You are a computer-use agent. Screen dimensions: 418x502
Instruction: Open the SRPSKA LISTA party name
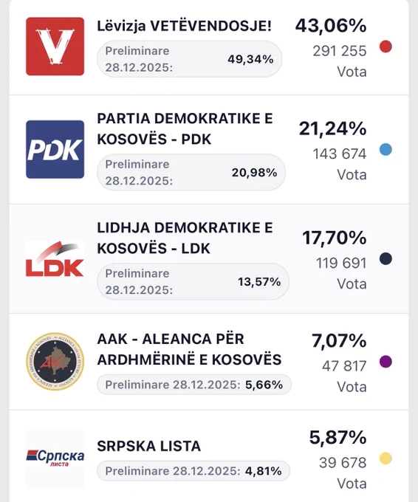point(149,446)
